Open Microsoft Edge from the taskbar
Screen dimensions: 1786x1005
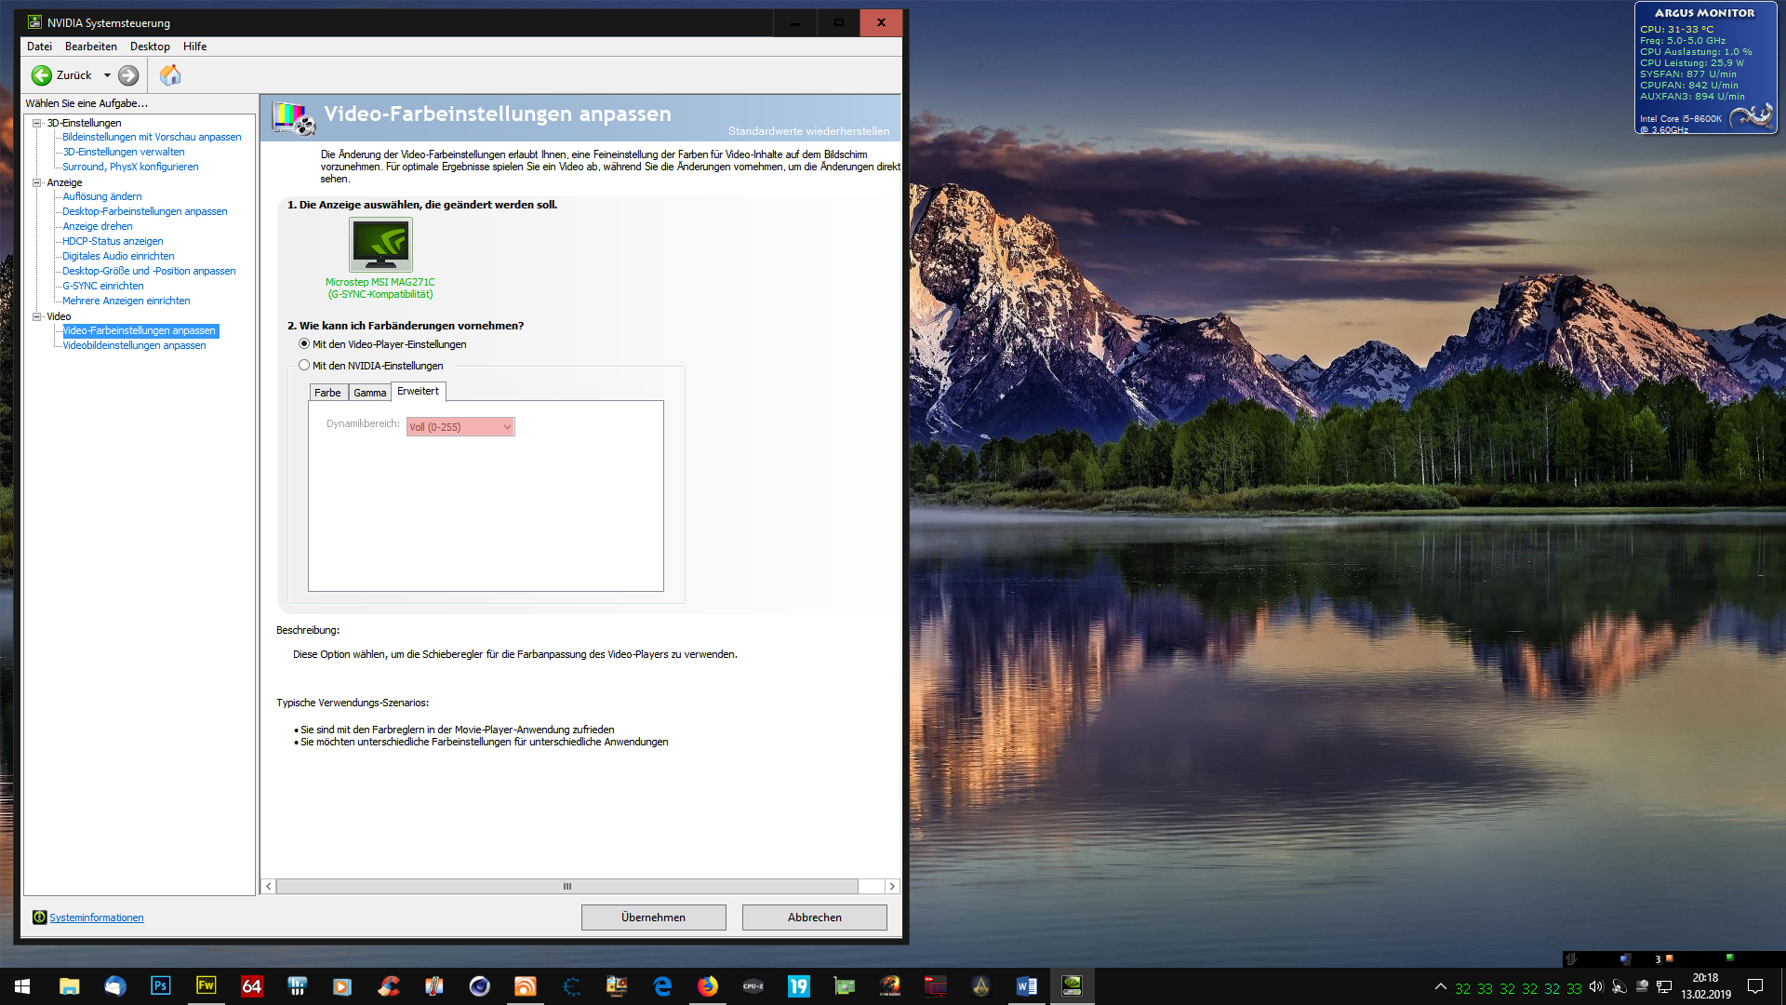pos(662,985)
